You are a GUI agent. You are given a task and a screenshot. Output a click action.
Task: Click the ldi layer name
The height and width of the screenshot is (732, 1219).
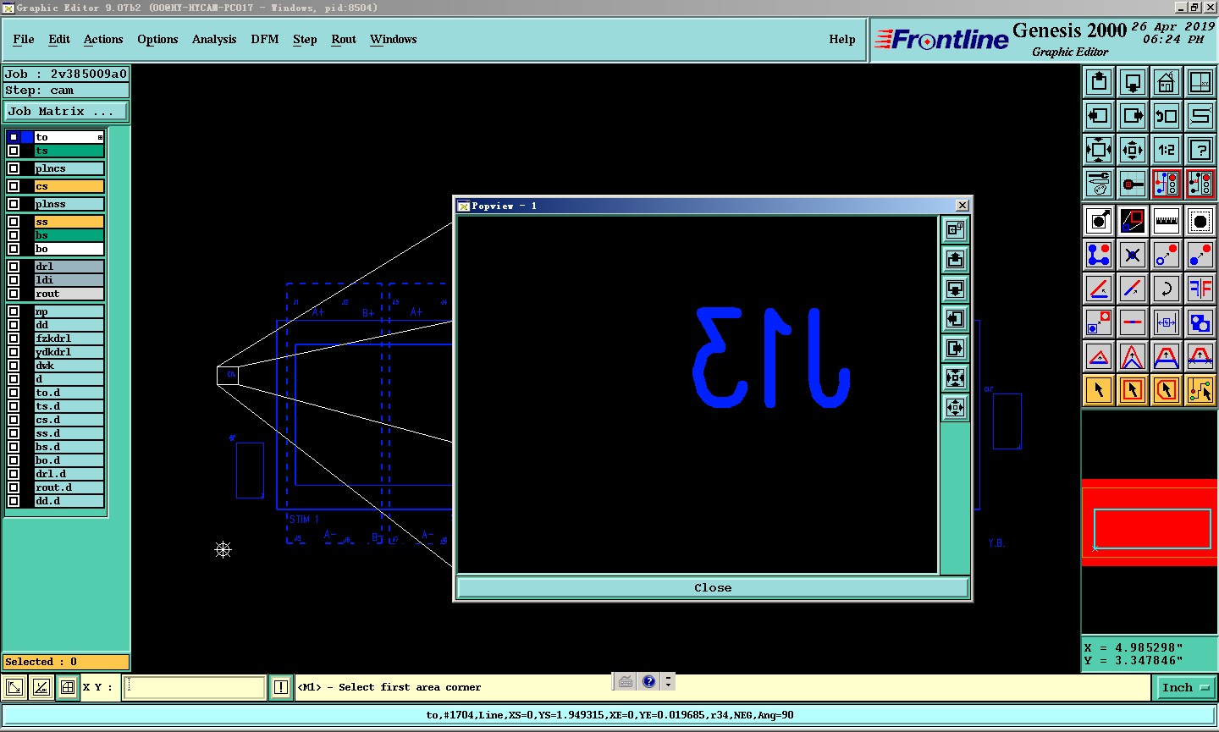(x=69, y=280)
